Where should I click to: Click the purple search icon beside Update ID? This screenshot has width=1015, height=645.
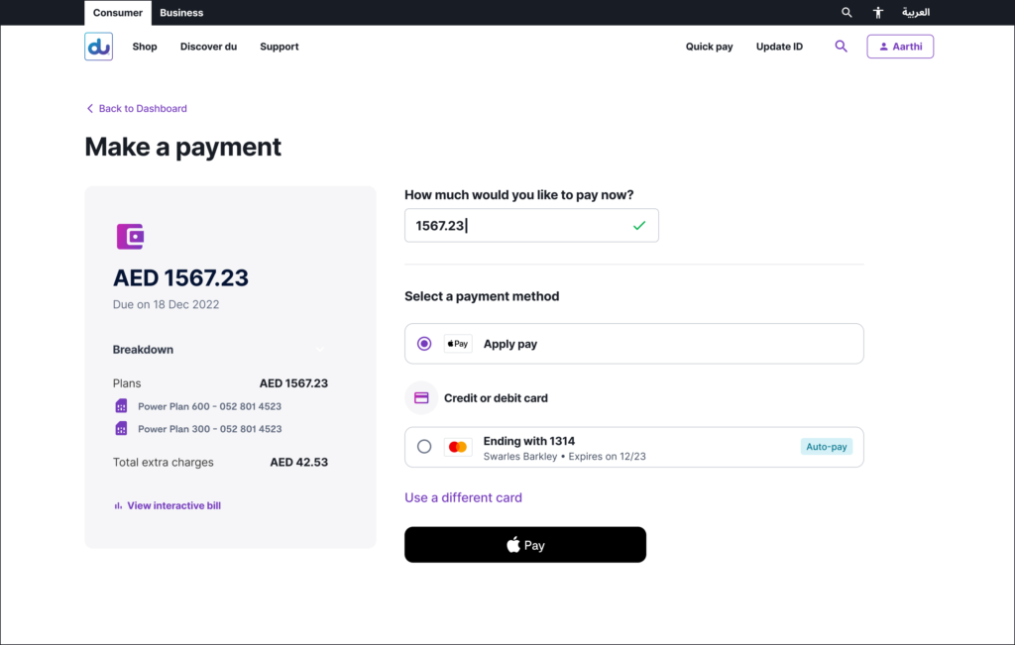coord(841,47)
